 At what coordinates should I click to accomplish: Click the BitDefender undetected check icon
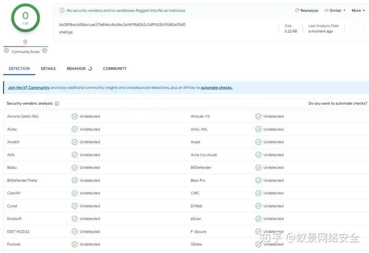point(258,167)
